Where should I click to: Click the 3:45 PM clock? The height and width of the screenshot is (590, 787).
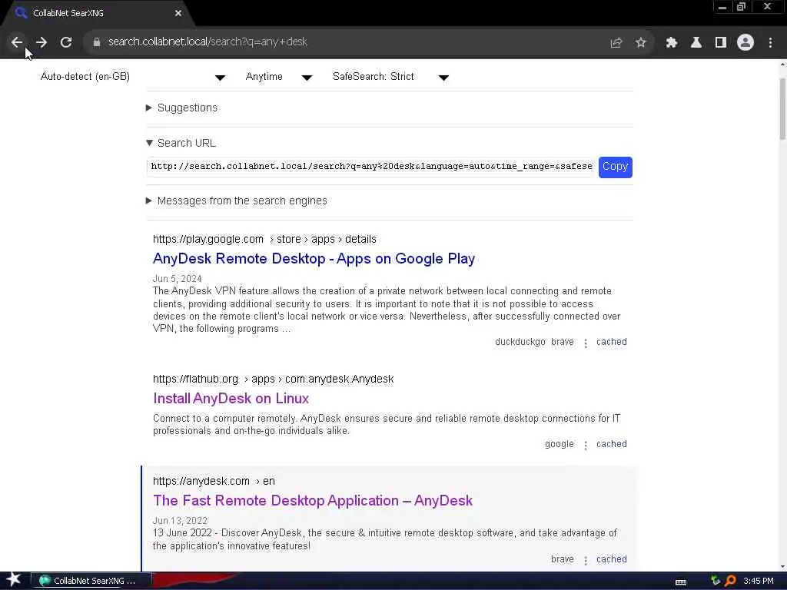pos(758,581)
